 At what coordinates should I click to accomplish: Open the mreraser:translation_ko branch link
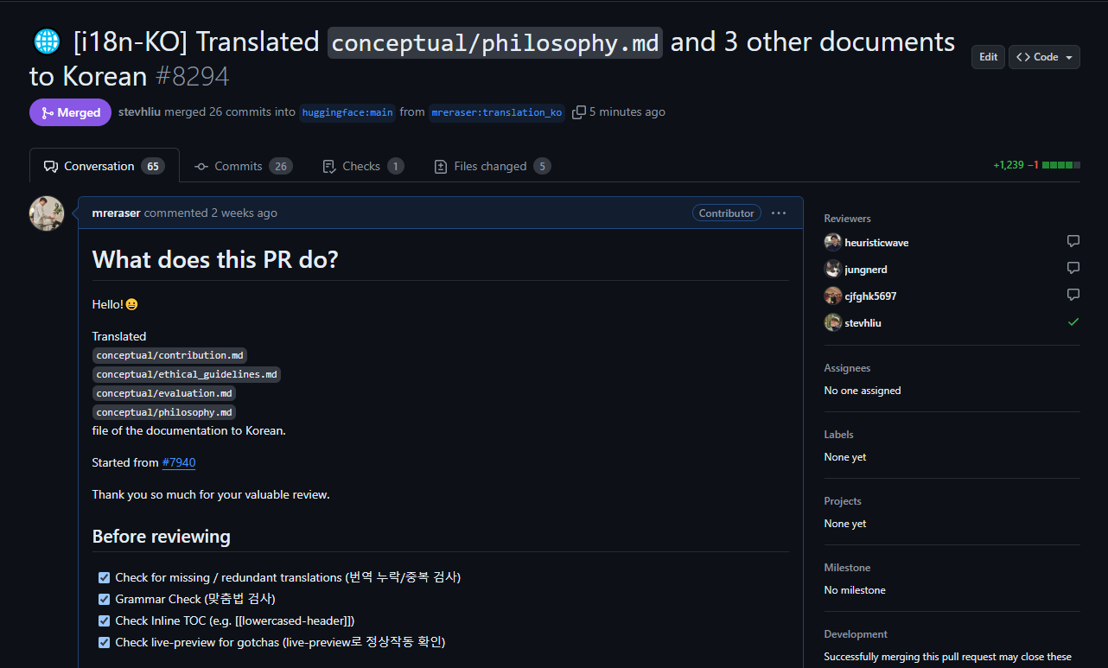(x=497, y=112)
